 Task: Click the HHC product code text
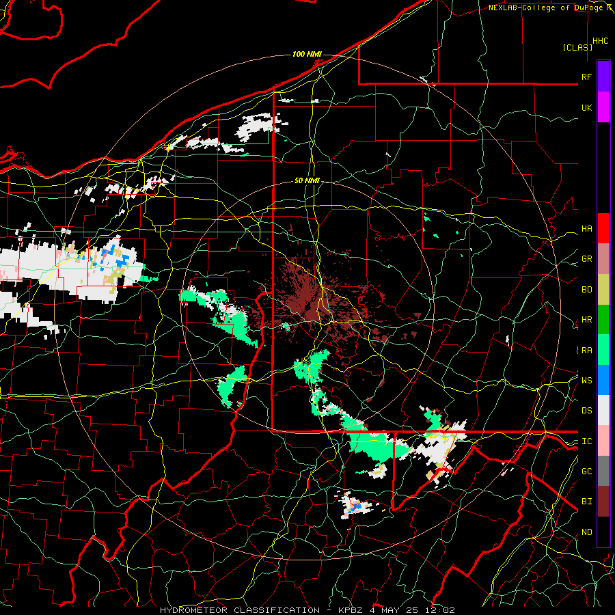coord(600,41)
